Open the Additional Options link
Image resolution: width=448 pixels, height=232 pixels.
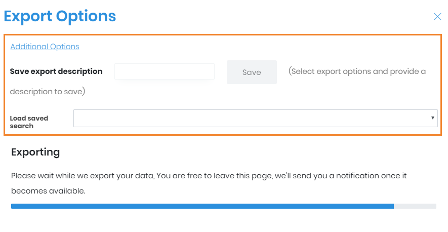click(45, 47)
